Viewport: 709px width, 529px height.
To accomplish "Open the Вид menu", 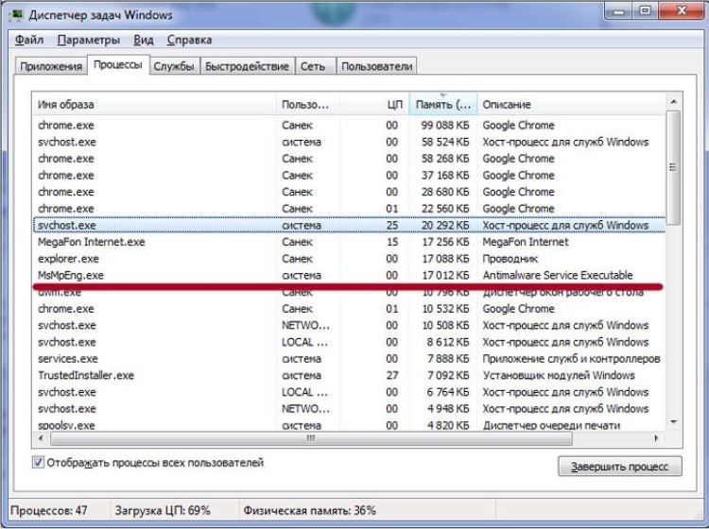I will coord(144,40).
